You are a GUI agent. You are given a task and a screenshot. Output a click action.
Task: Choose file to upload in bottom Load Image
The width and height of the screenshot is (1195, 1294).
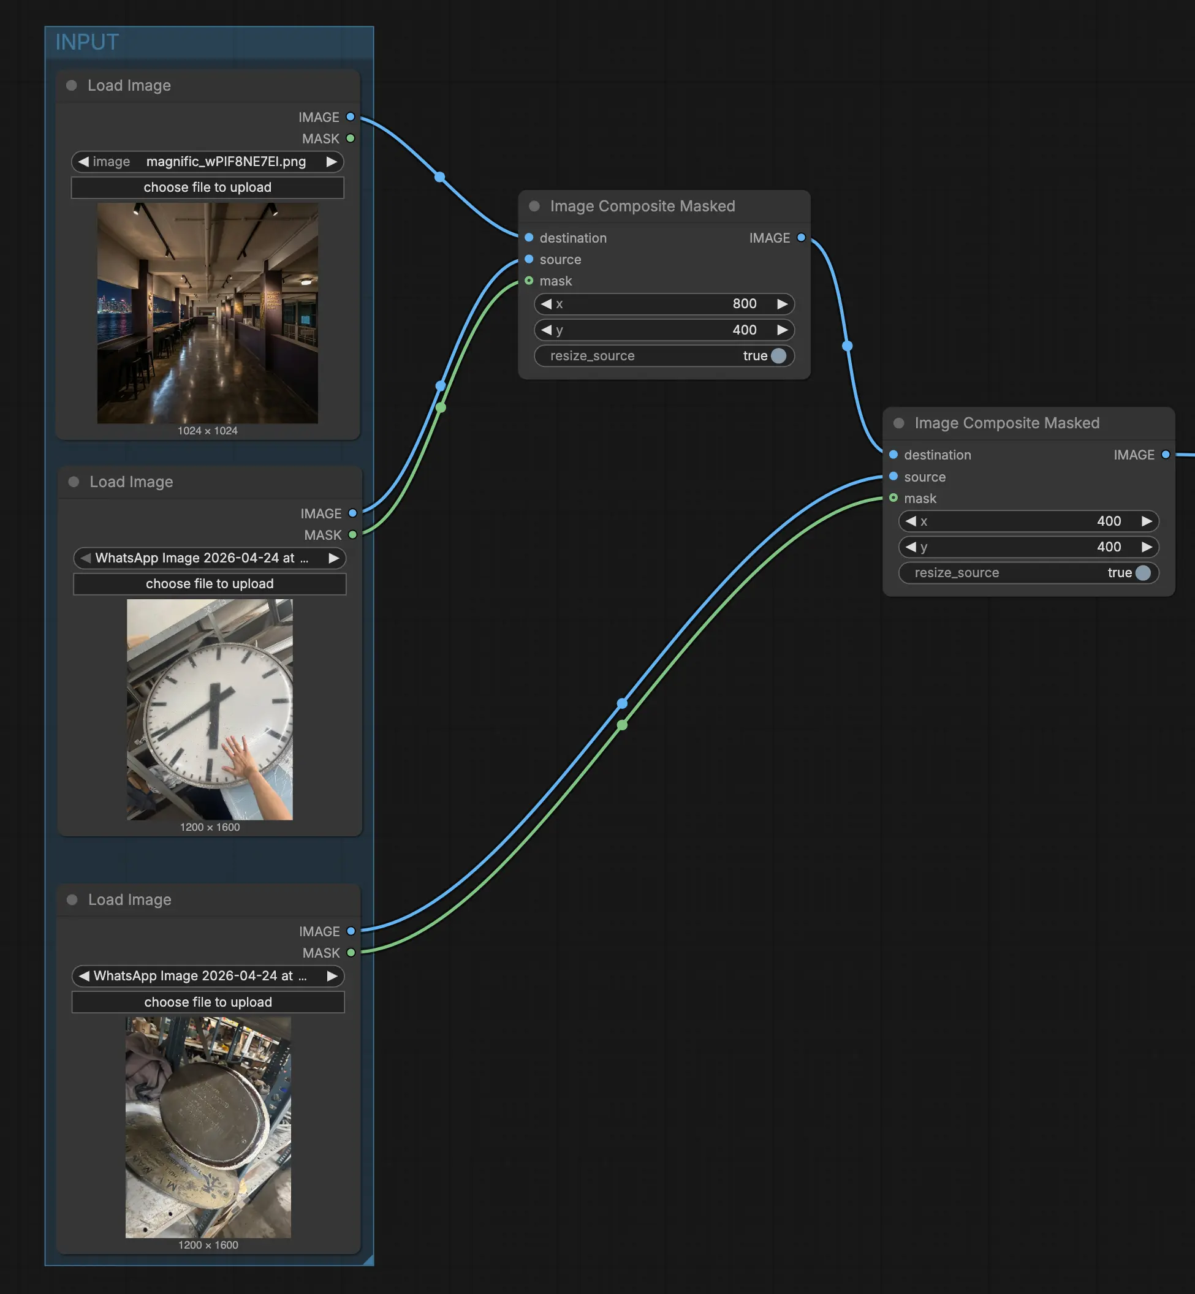click(x=208, y=1002)
